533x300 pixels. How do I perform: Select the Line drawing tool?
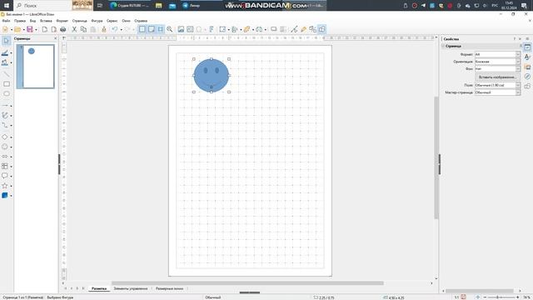click(x=6, y=74)
